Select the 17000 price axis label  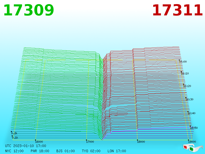tap(90, 142)
